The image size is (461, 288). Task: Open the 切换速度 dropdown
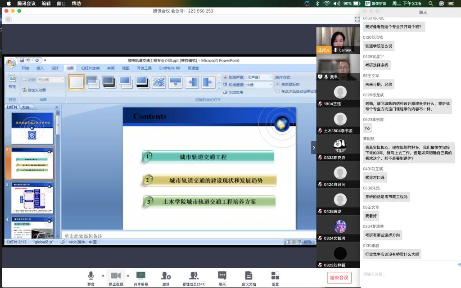271,85
